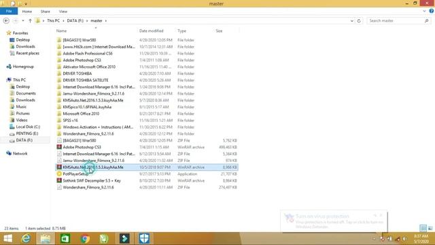Select the DRIVER TOSHIBA folder icon
This screenshot has width=435, height=245.
[x=59, y=73]
